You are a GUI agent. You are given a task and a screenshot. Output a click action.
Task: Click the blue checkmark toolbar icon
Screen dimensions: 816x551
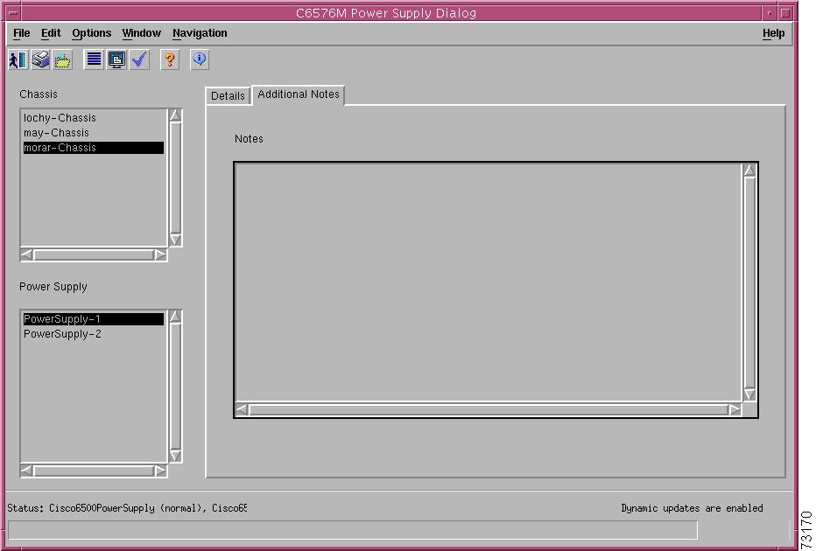(x=139, y=59)
